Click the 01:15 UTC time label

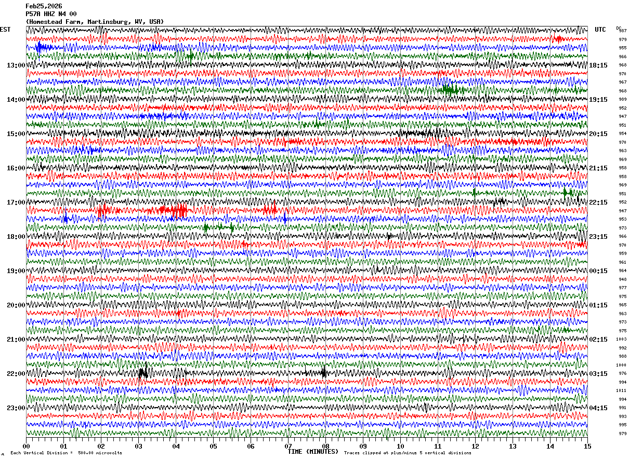(x=598, y=305)
